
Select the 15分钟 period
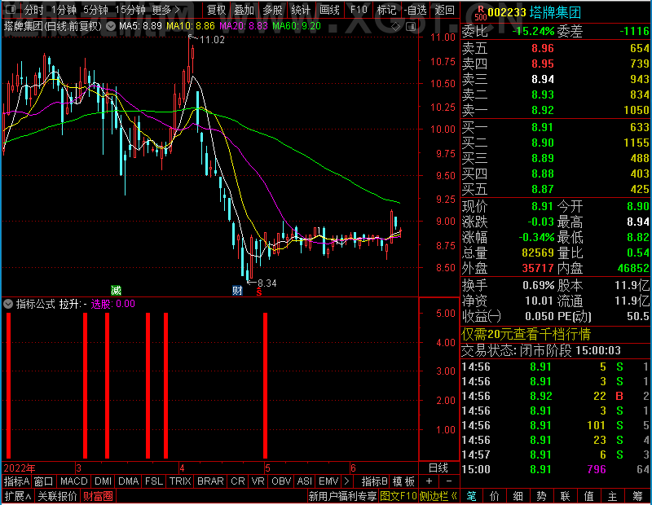130,10
